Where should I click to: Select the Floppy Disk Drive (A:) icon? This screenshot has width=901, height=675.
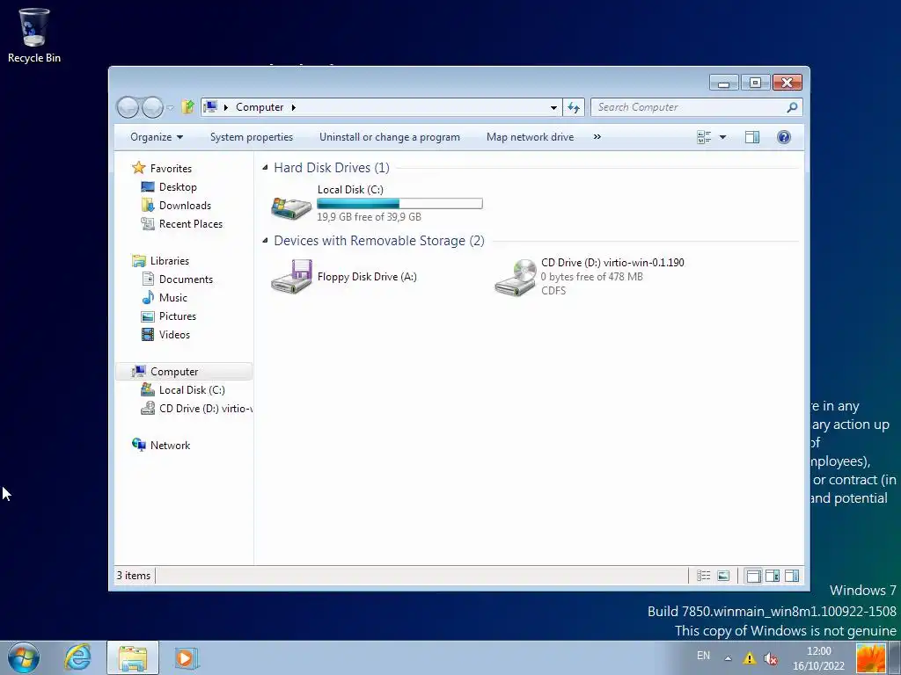(x=292, y=277)
